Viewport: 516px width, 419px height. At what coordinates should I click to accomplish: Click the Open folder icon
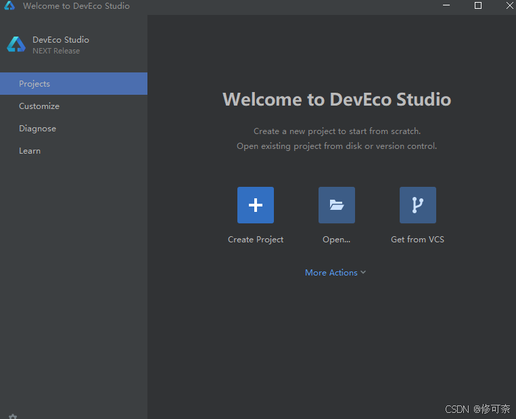click(x=336, y=205)
